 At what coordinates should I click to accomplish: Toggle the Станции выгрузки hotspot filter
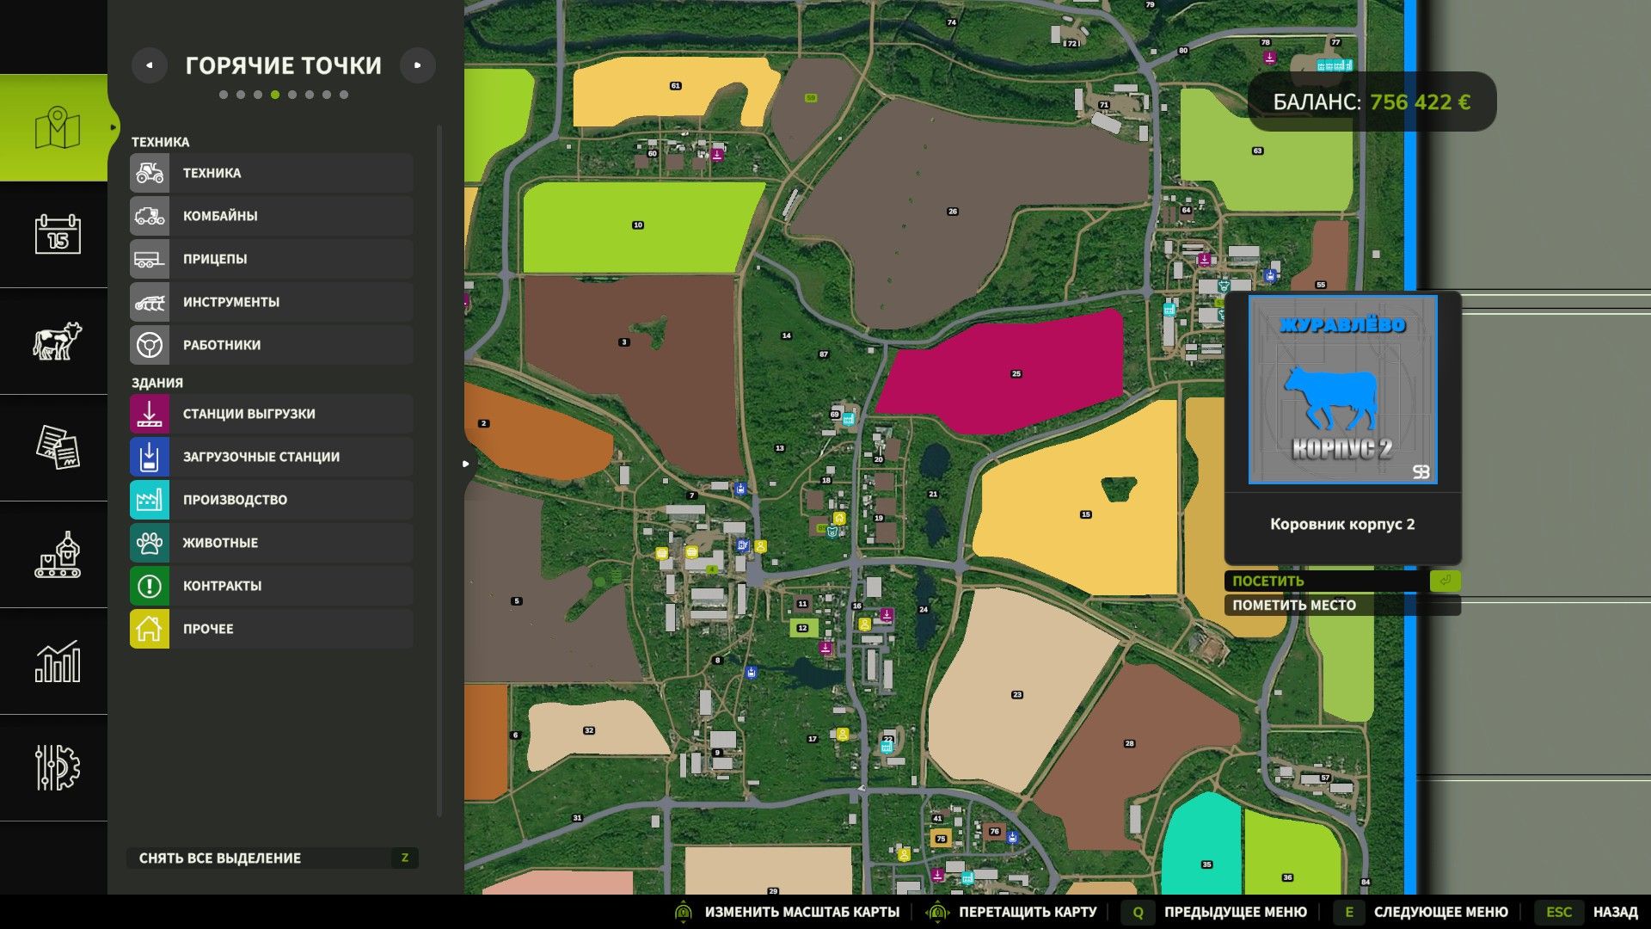click(x=272, y=414)
